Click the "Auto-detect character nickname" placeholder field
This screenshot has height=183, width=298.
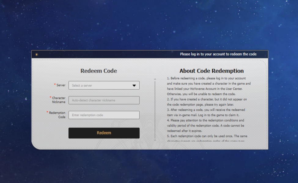104,100
